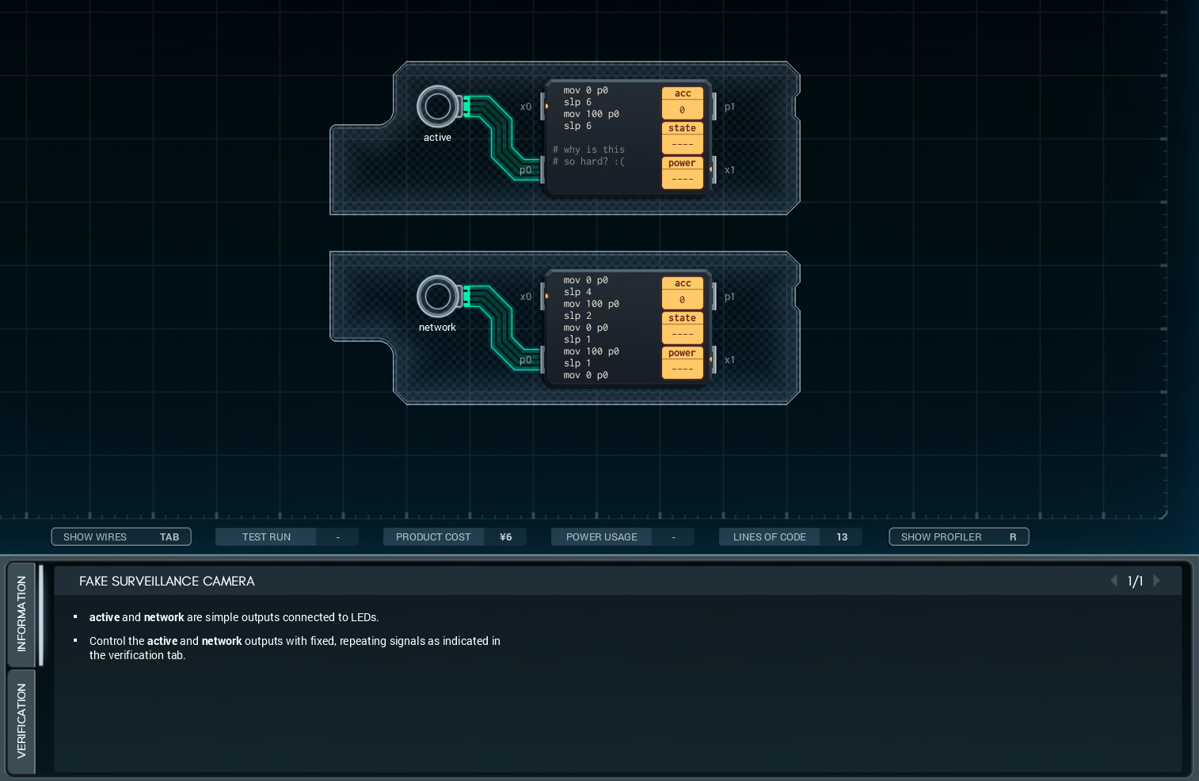Place cursor in the top microcontroller code comment
The height and width of the screenshot is (781, 1199).
pos(588,156)
